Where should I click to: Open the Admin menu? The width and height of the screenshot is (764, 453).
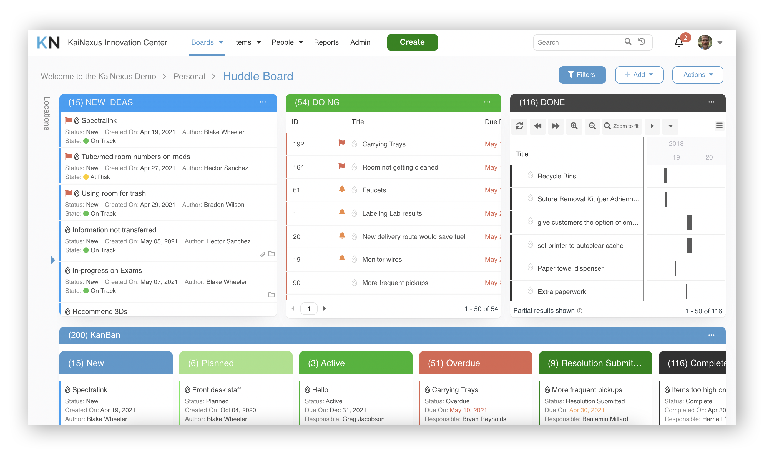360,42
